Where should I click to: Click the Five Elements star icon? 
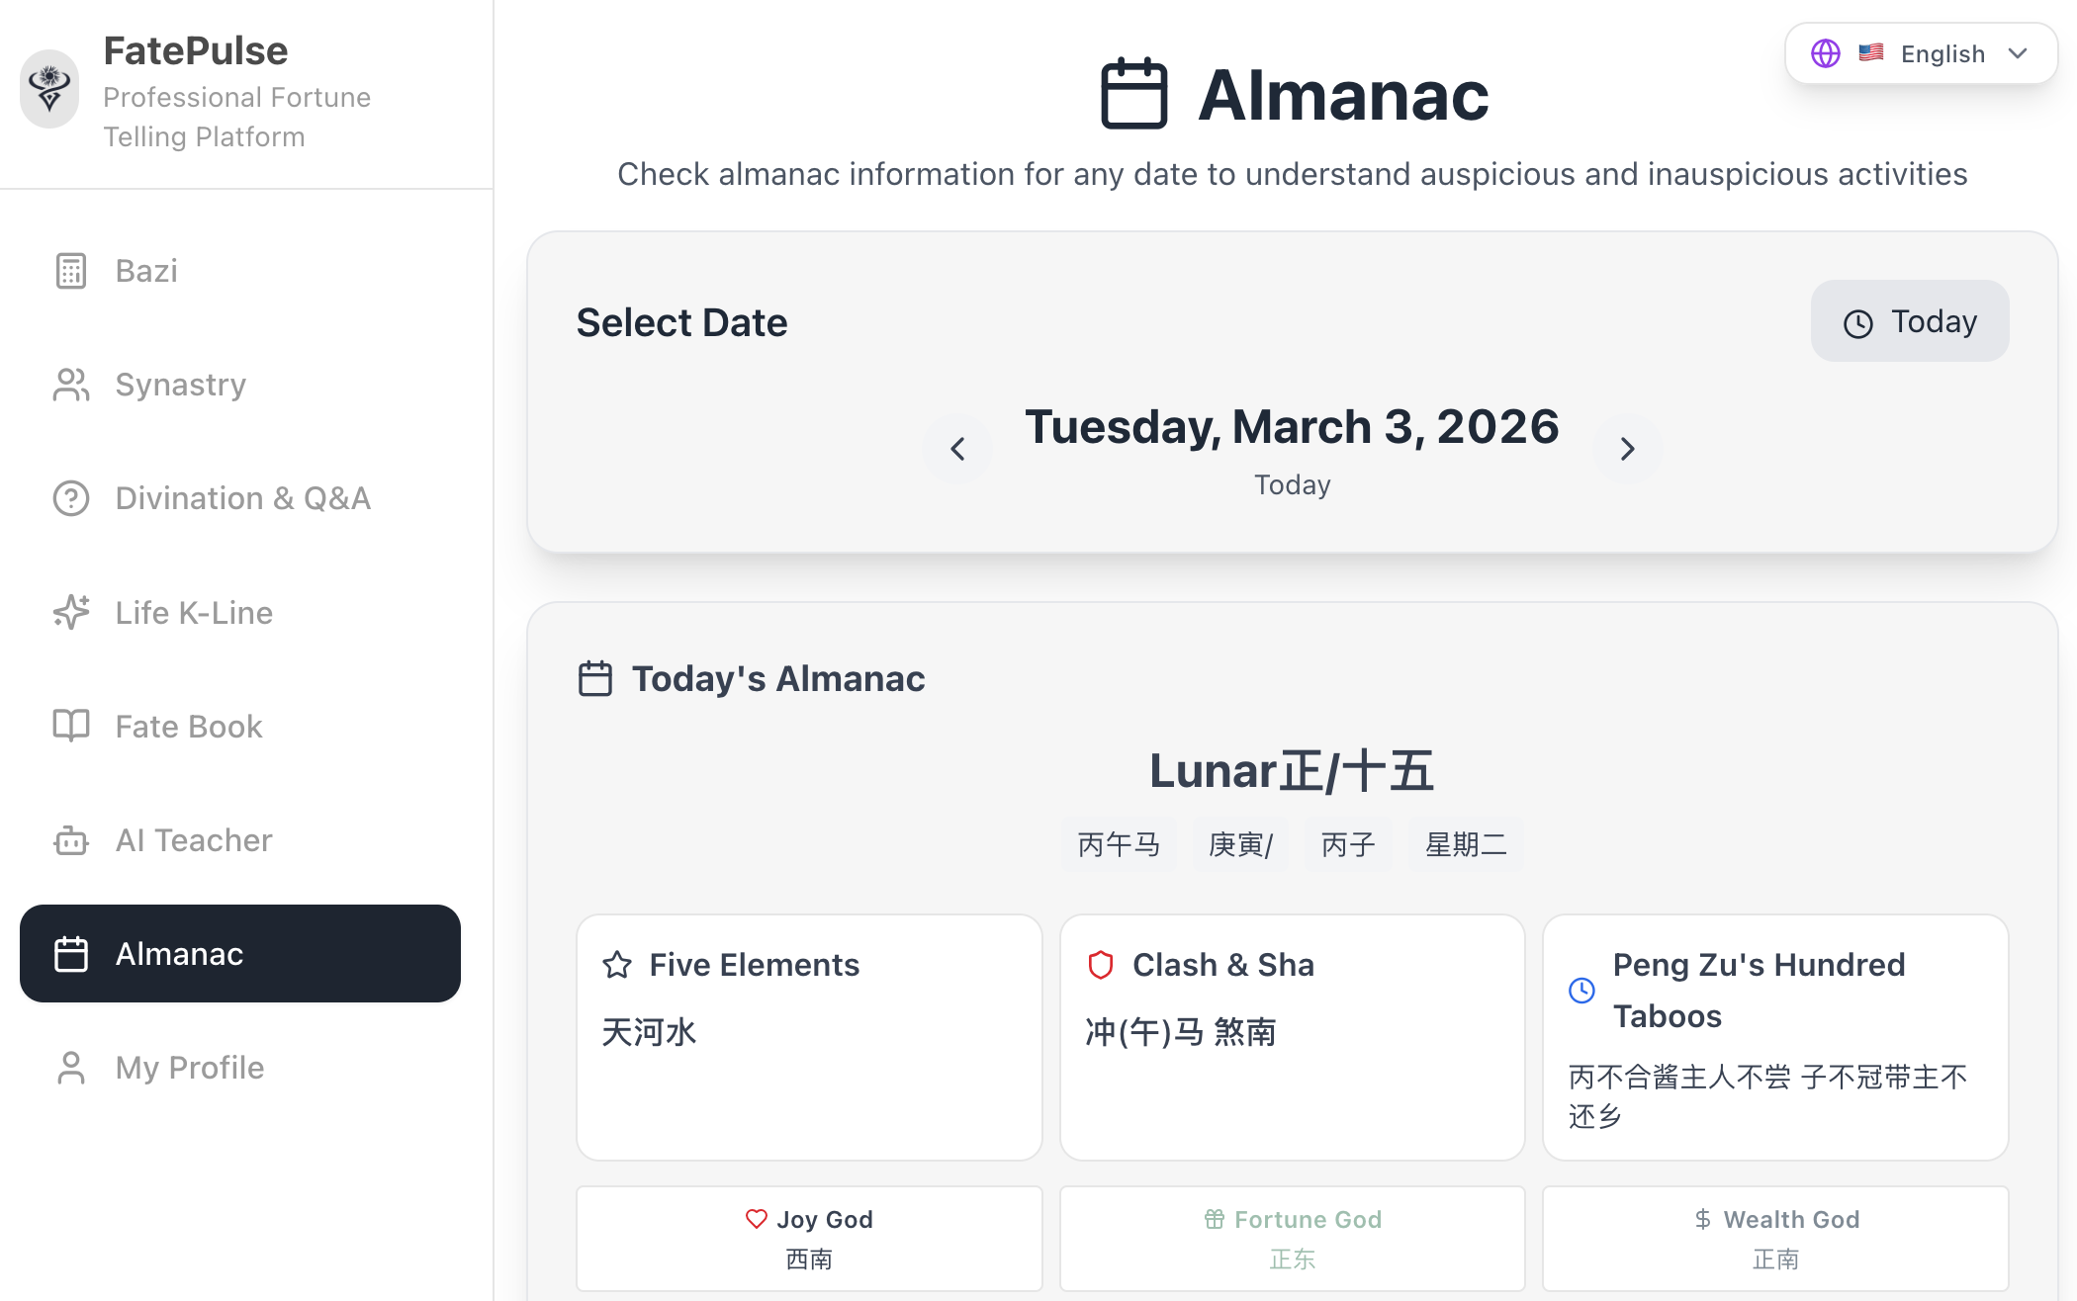tap(617, 965)
